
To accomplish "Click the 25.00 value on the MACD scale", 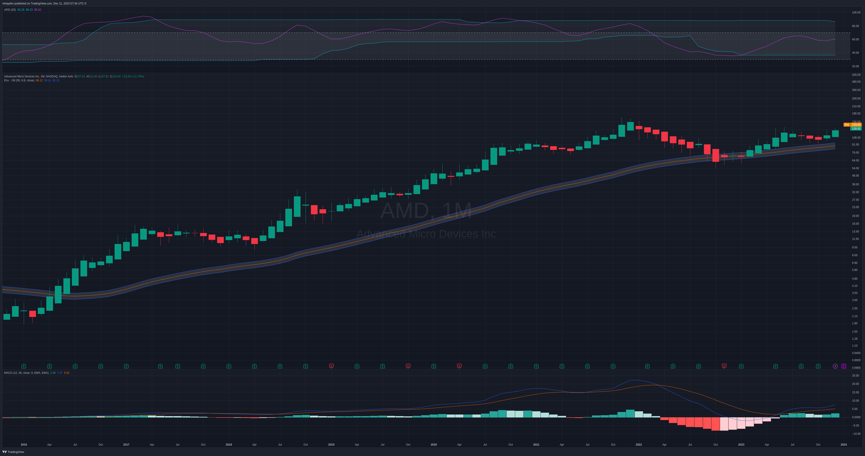I will pyautogui.click(x=855, y=376).
